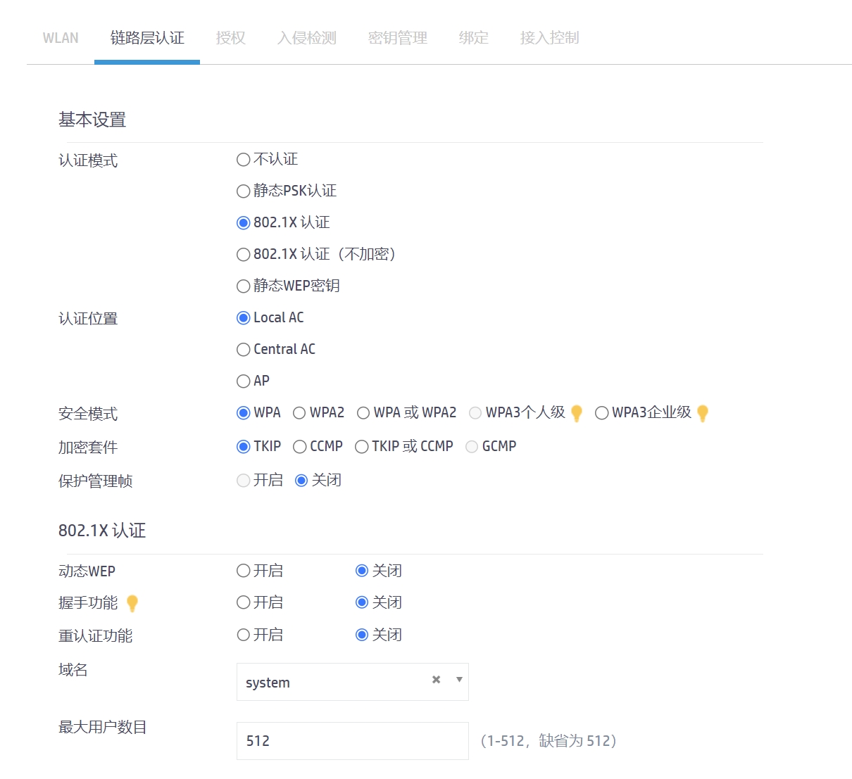Click the lightbulb hint beside WPA3个人级

[577, 413]
